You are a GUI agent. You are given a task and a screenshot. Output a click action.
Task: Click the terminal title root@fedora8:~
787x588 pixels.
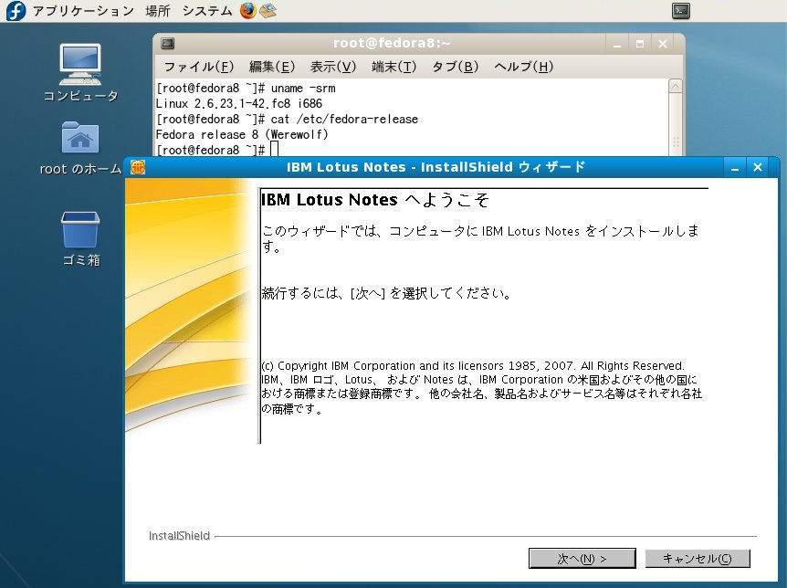click(x=392, y=43)
